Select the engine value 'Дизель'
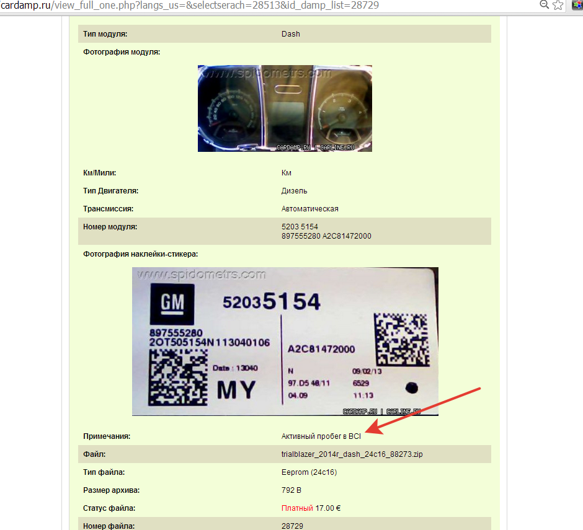583x530 pixels. [295, 191]
